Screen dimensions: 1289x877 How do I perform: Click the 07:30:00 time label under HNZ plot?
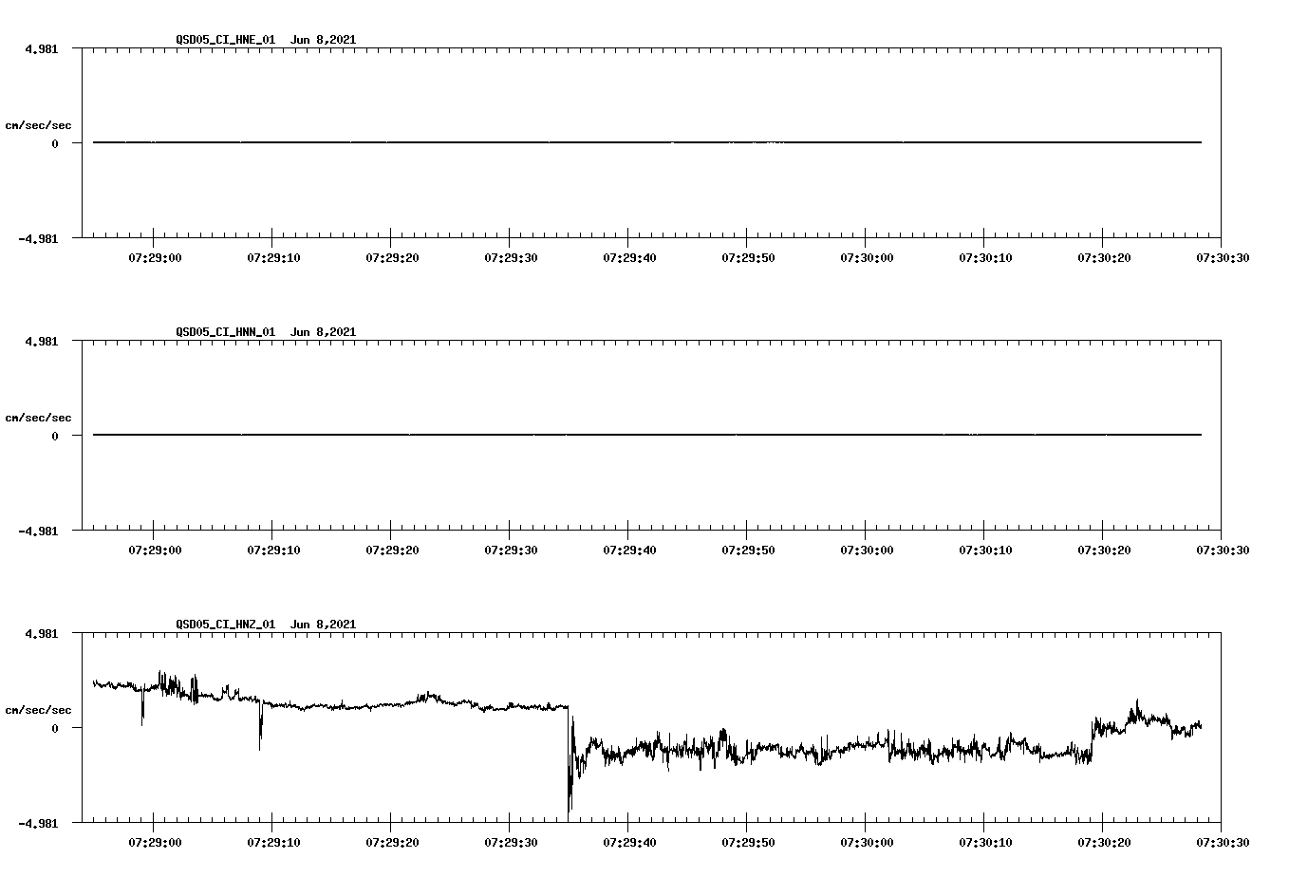click(867, 842)
